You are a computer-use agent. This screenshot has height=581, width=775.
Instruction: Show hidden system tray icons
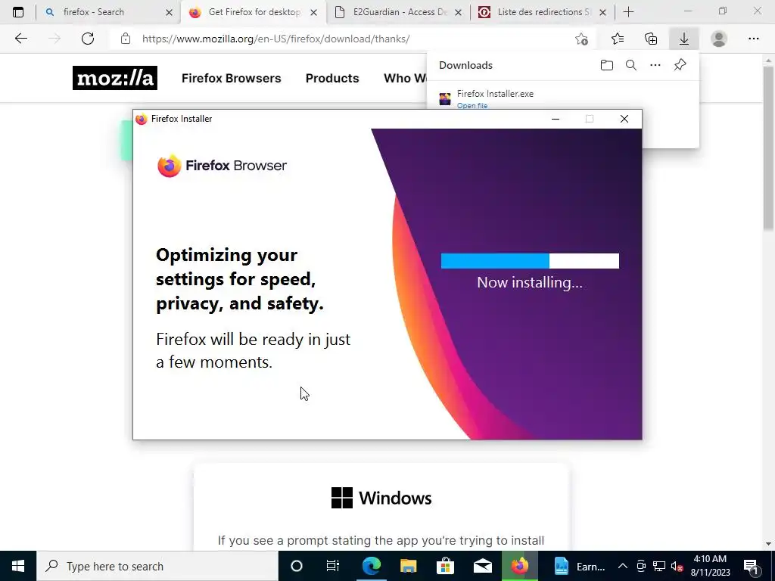pos(623,566)
